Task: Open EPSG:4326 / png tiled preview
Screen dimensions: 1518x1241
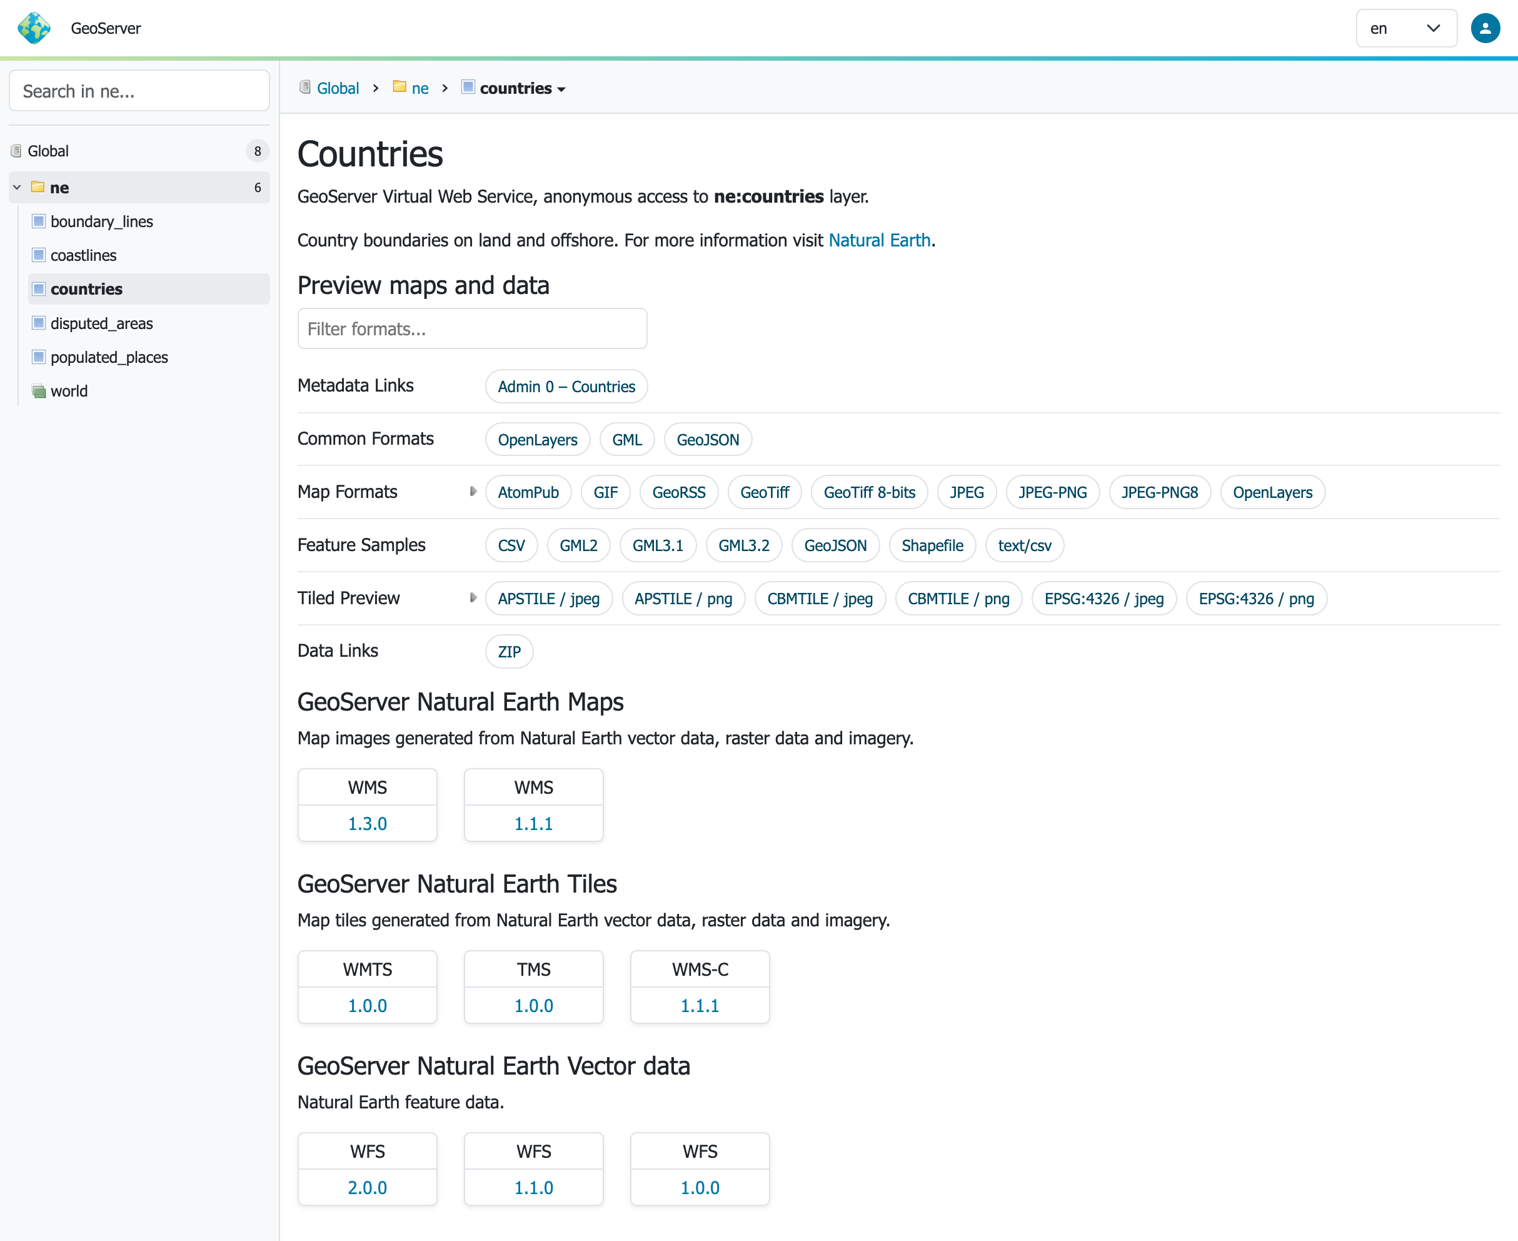Action: [x=1257, y=599]
